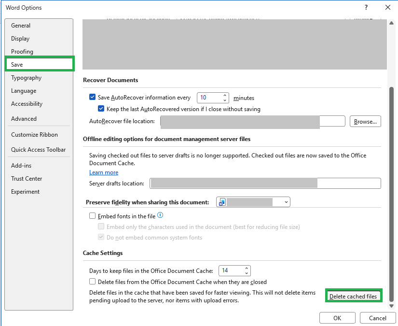Toggle Save AutoRecover information checkbox
The width and height of the screenshot is (398, 326).
(x=93, y=97)
